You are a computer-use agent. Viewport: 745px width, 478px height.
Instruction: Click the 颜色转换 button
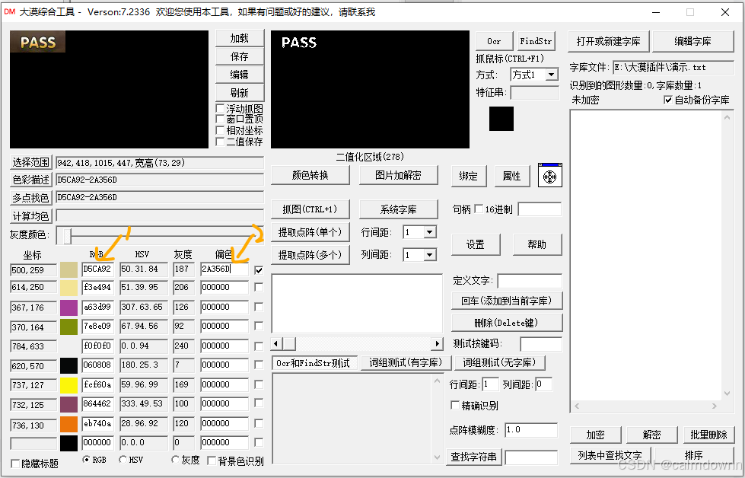point(310,175)
